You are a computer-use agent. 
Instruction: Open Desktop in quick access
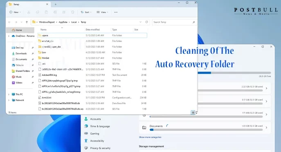[x=20, y=48]
